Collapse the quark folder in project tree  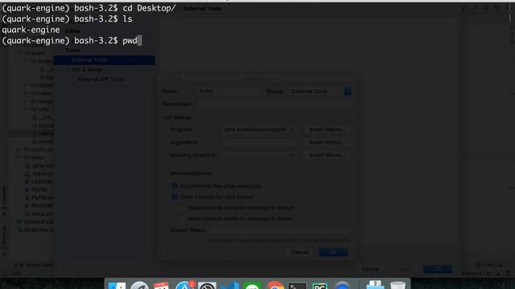point(19,53)
